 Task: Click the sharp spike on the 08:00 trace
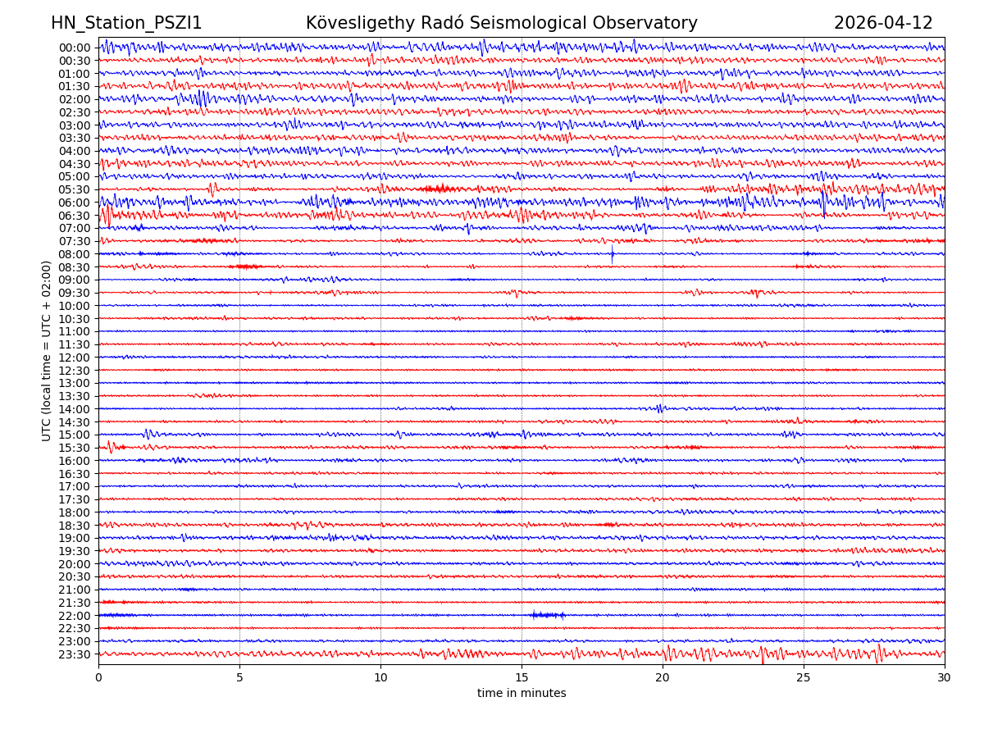point(612,253)
